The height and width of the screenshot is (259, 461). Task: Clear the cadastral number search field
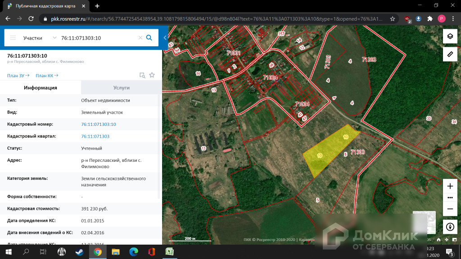point(140,38)
